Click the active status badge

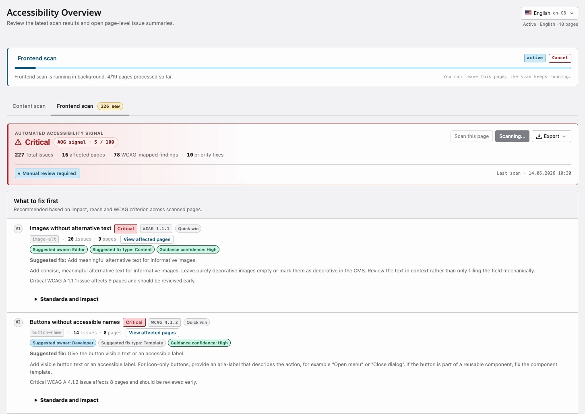pyautogui.click(x=535, y=58)
